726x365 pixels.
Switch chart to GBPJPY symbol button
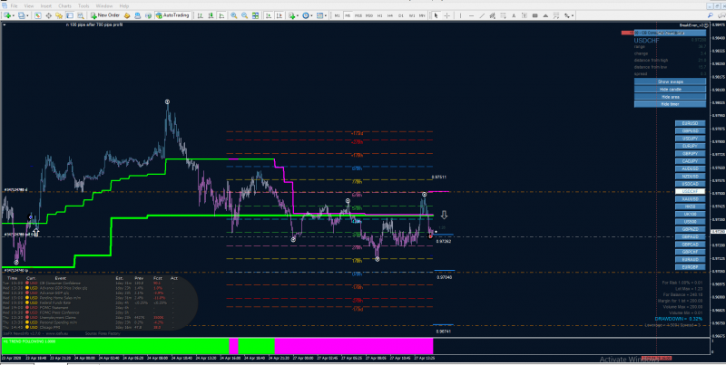point(690,153)
